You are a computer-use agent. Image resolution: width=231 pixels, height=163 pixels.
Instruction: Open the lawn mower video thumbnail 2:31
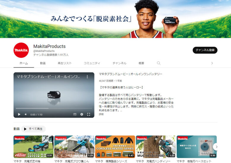coord(33,147)
